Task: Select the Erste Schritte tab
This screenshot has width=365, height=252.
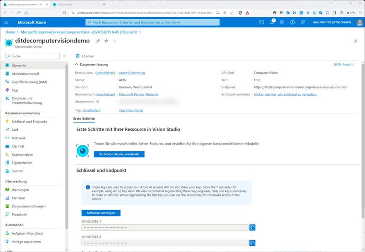Action: (x=84, y=118)
